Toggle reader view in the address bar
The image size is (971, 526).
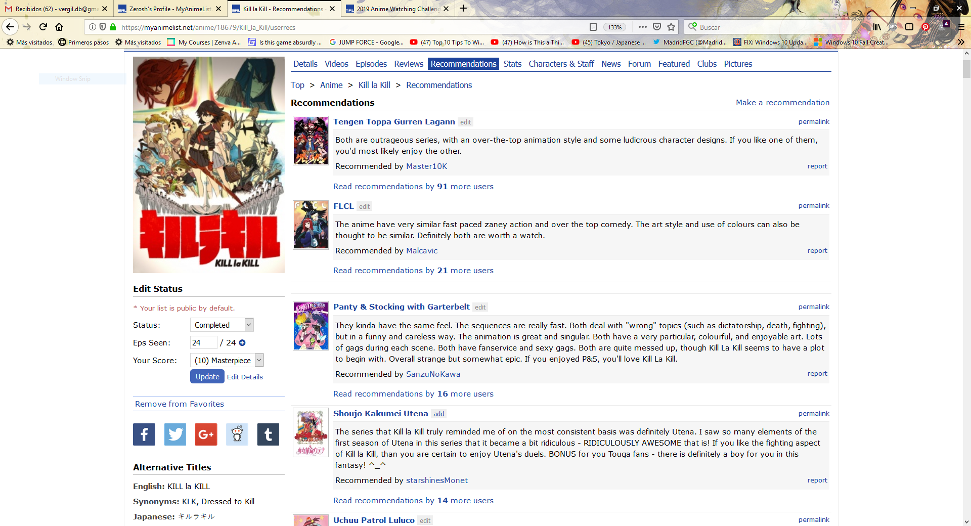[x=593, y=27]
